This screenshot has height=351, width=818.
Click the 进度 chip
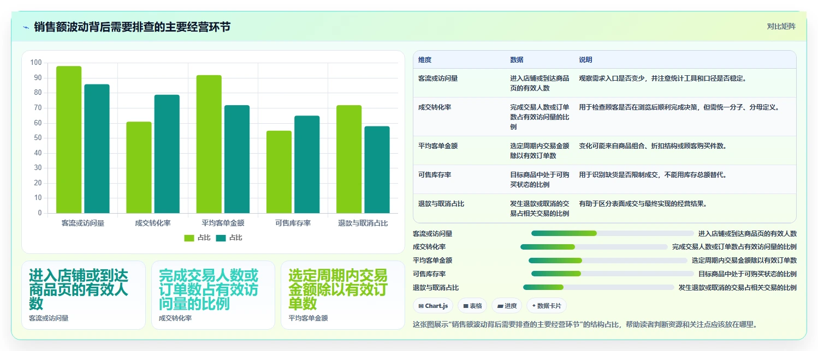point(507,306)
